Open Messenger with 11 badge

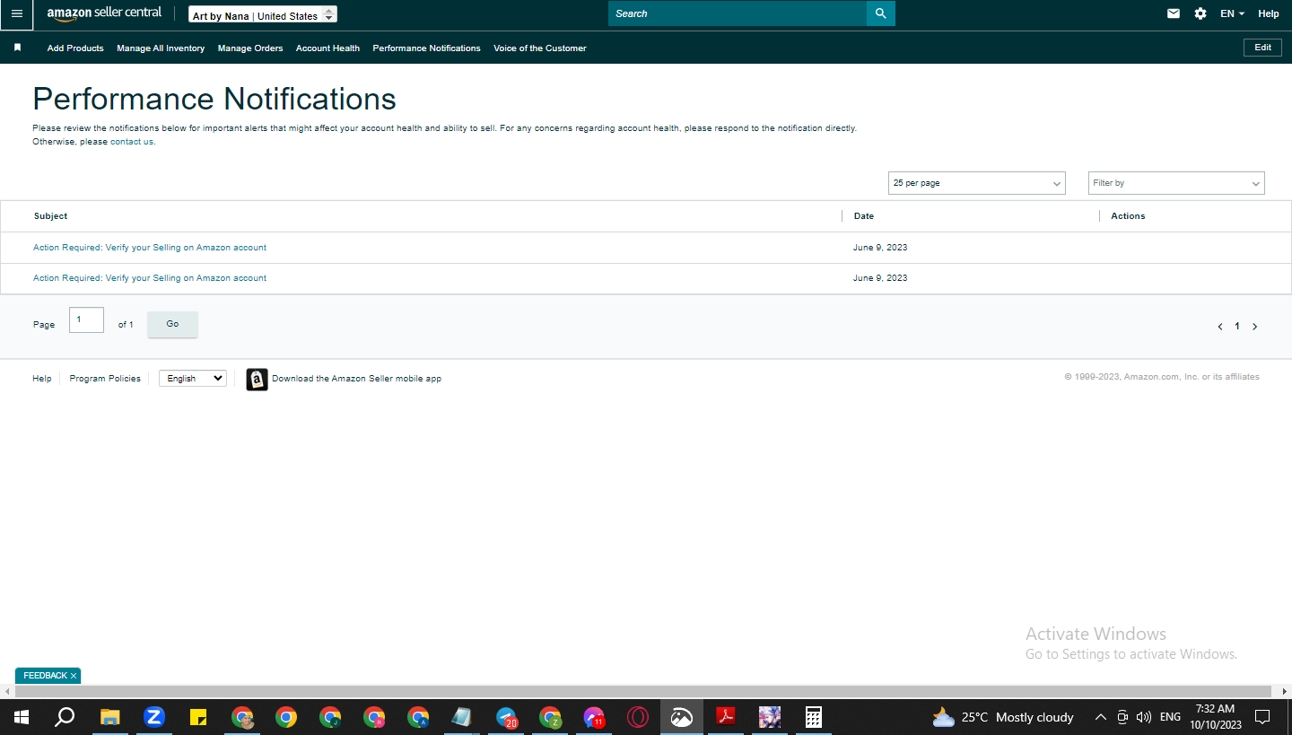594,717
